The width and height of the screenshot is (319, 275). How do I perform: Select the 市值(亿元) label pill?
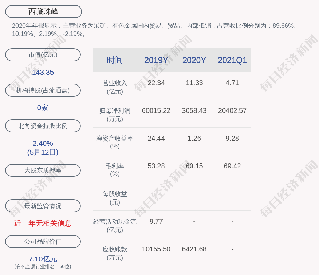(43, 55)
